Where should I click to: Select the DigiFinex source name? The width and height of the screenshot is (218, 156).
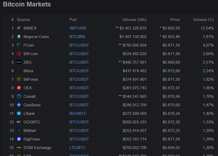point(32,139)
